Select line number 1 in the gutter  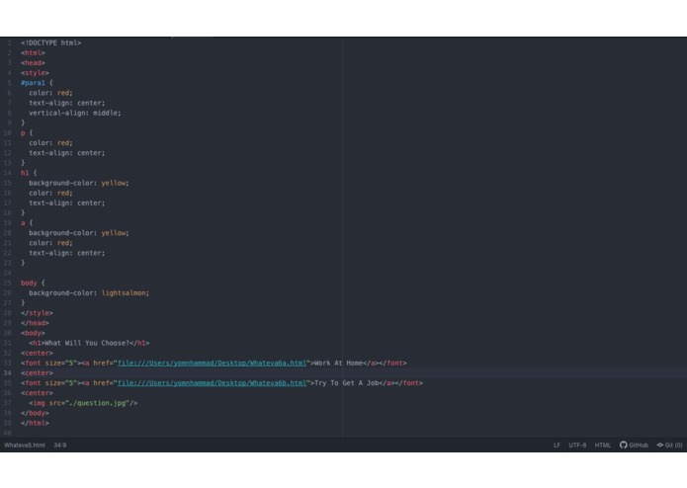[9, 42]
